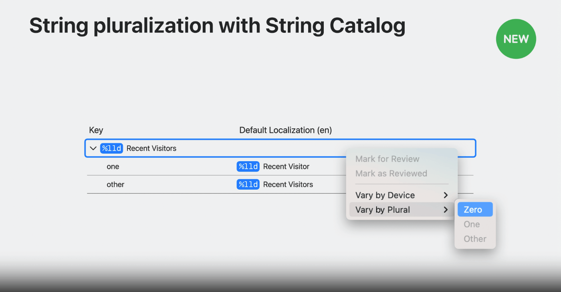Edit the 'Recent Visitor' singular translation
Screen dimensions: 561x292
click(x=286, y=166)
